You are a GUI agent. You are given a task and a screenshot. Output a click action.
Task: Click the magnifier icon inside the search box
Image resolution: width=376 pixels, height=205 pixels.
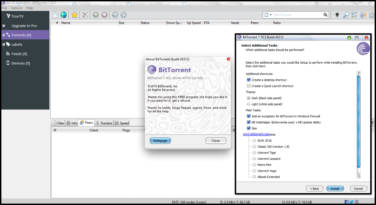(x=326, y=15)
